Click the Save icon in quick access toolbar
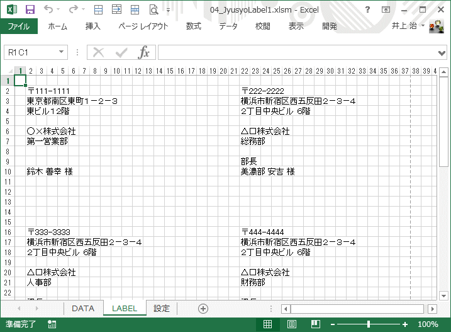 tap(30, 9)
